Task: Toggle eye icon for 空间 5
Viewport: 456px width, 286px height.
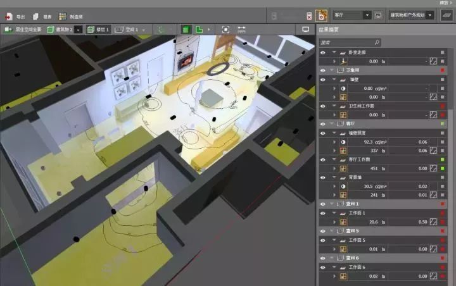Action: click(x=323, y=231)
